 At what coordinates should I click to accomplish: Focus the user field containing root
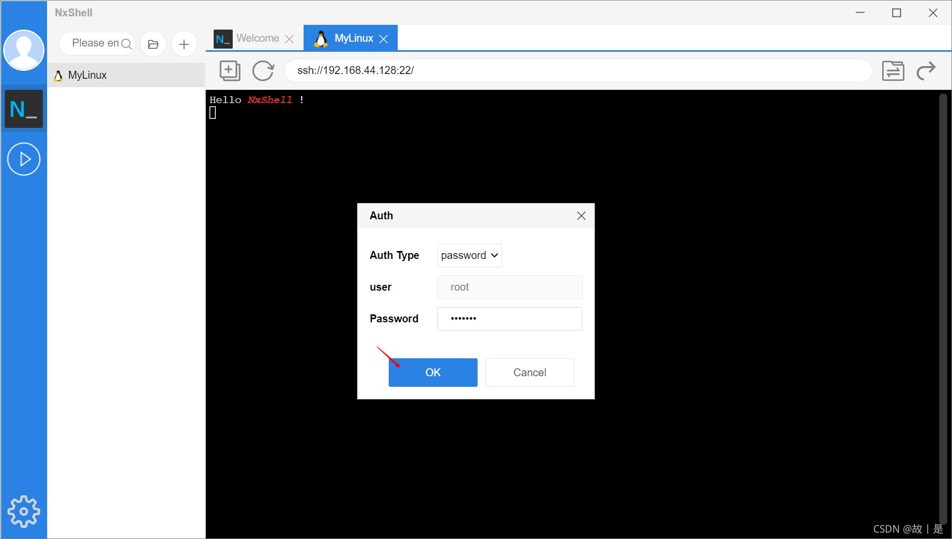(x=510, y=287)
